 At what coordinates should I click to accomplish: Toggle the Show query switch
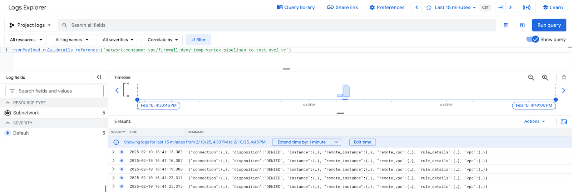click(532, 39)
